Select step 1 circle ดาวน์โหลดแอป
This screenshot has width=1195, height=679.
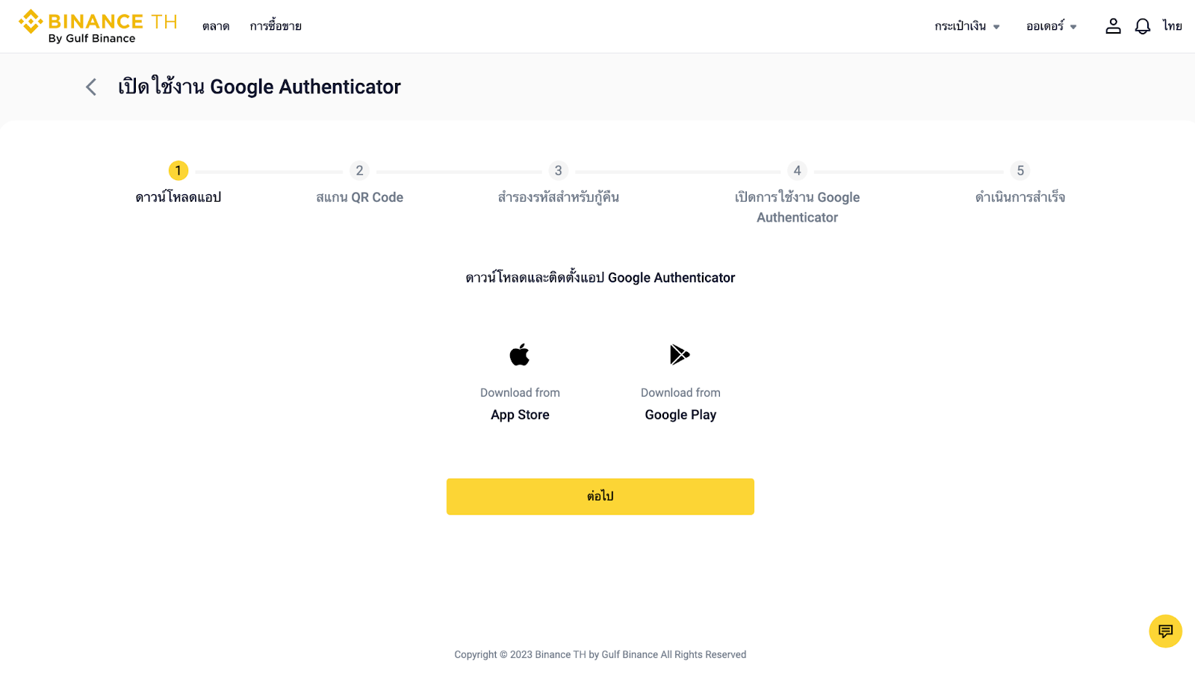(179, 171)
